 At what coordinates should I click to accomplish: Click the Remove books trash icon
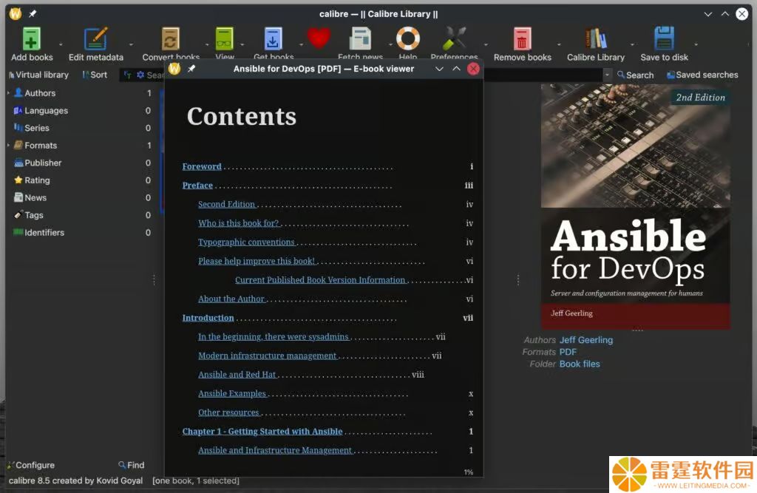pos(522,38)
